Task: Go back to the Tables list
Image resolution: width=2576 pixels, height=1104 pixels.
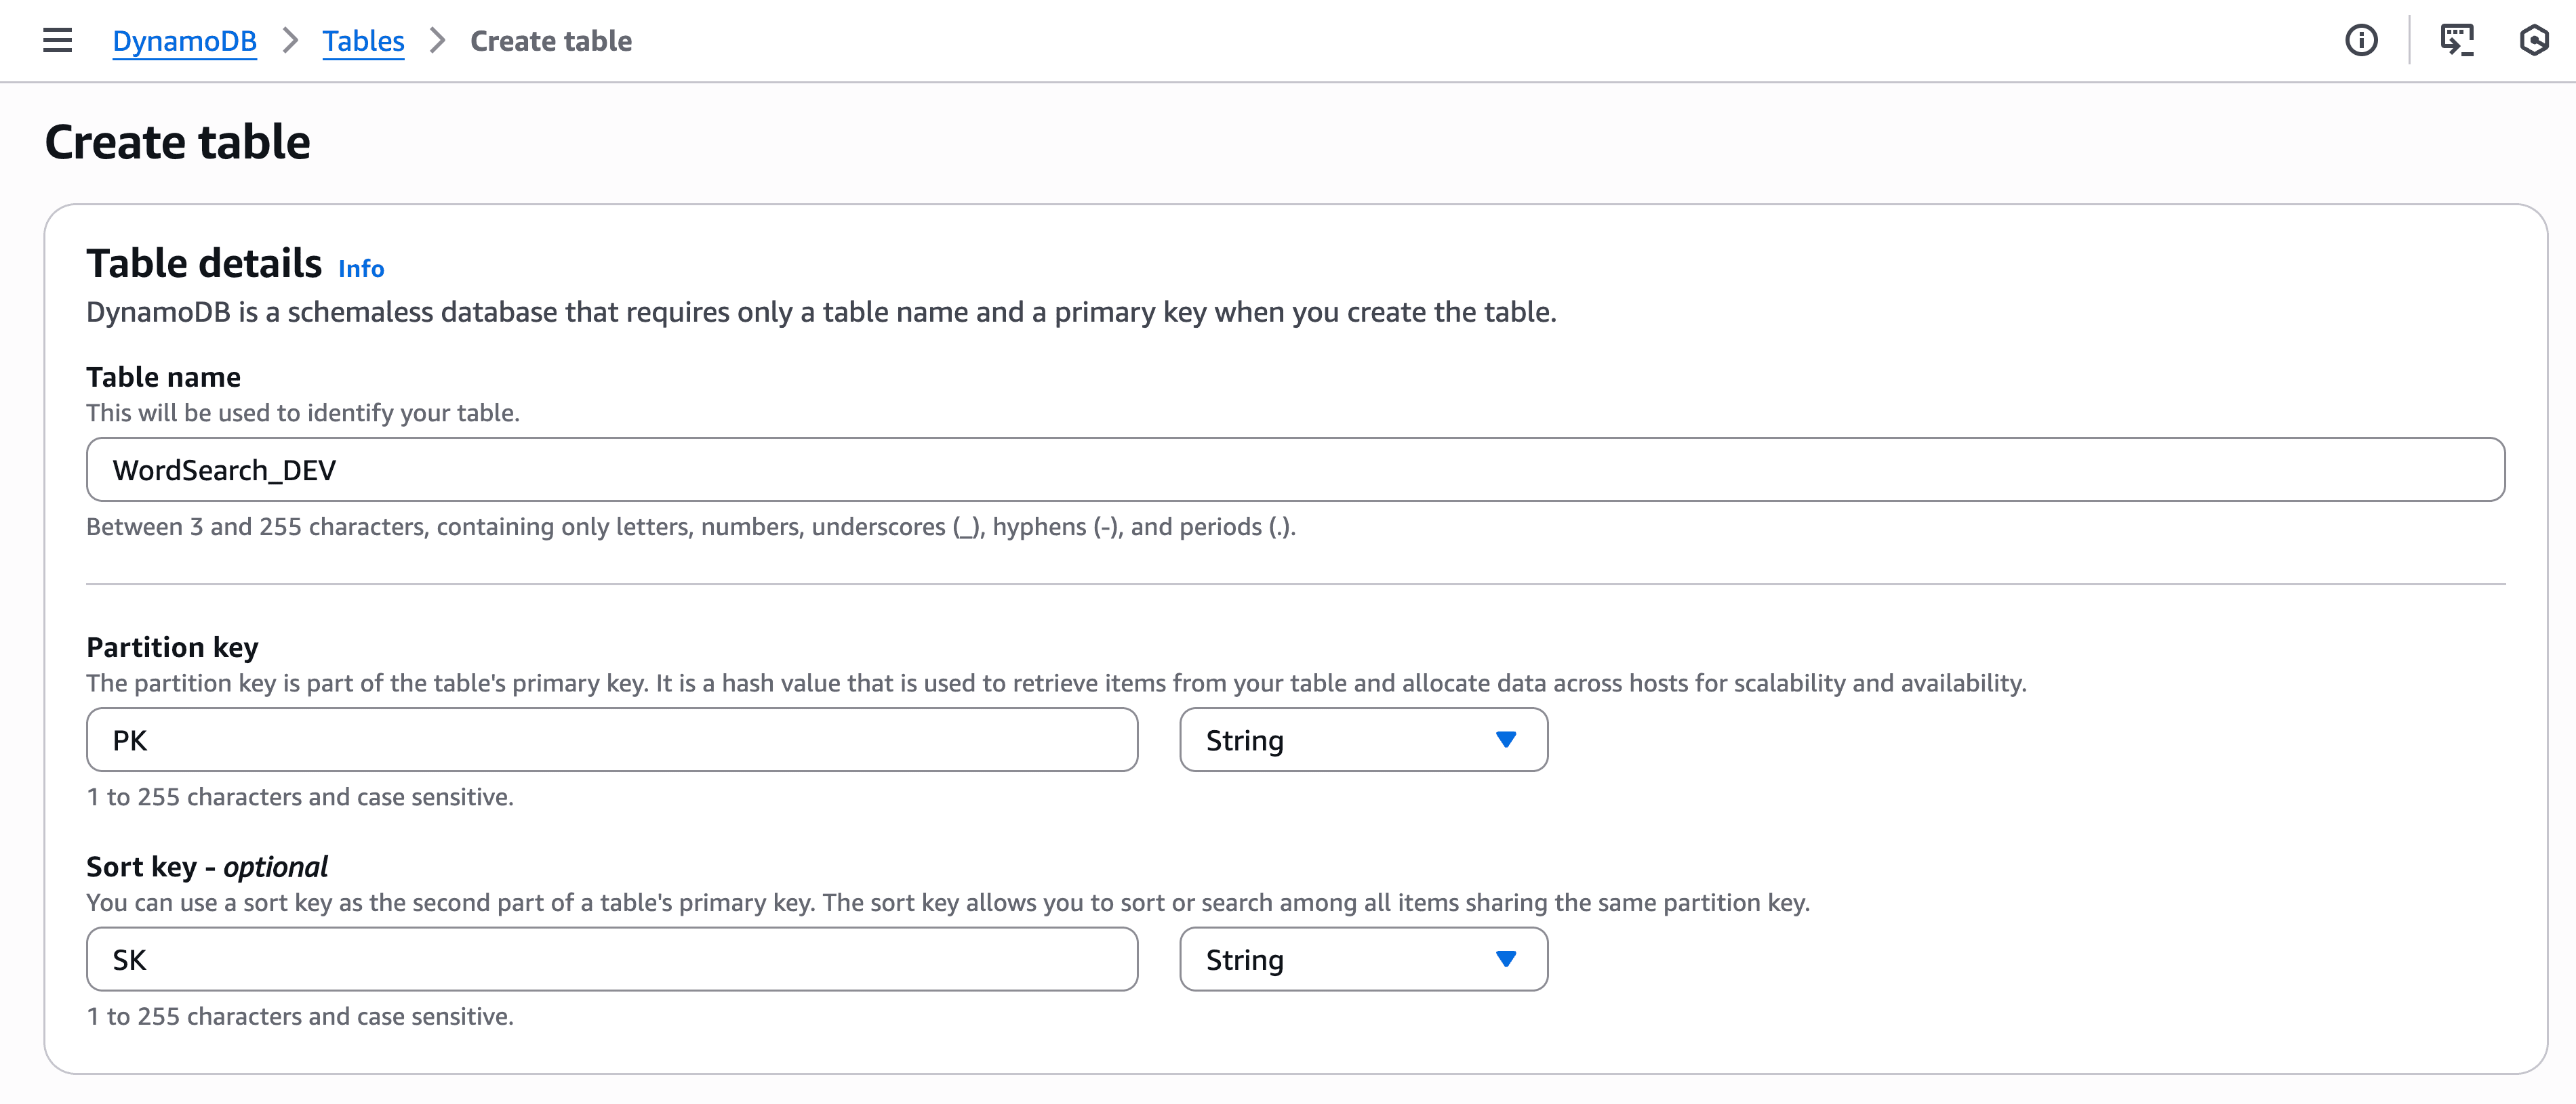Action: coord(362,41)
